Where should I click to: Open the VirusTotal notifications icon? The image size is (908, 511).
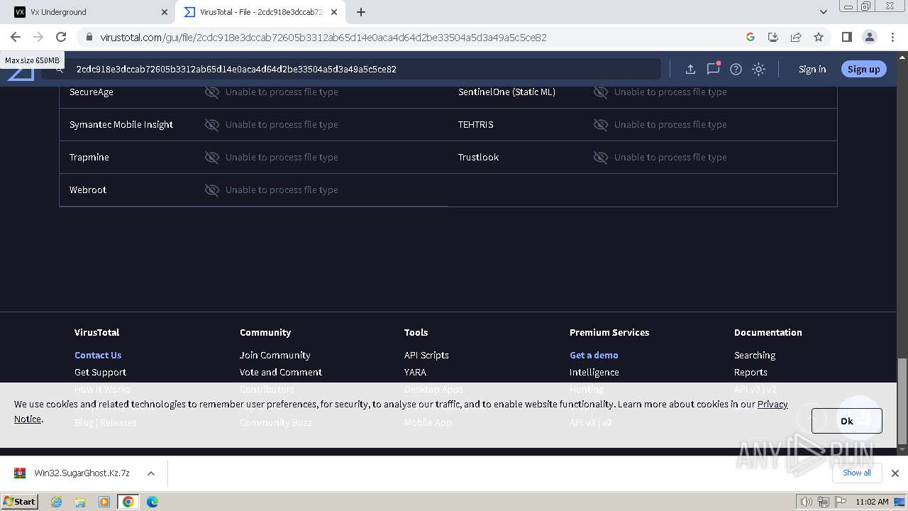[713, 69]
